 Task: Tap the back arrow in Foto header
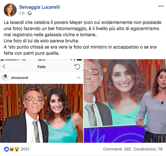[4, 66]
